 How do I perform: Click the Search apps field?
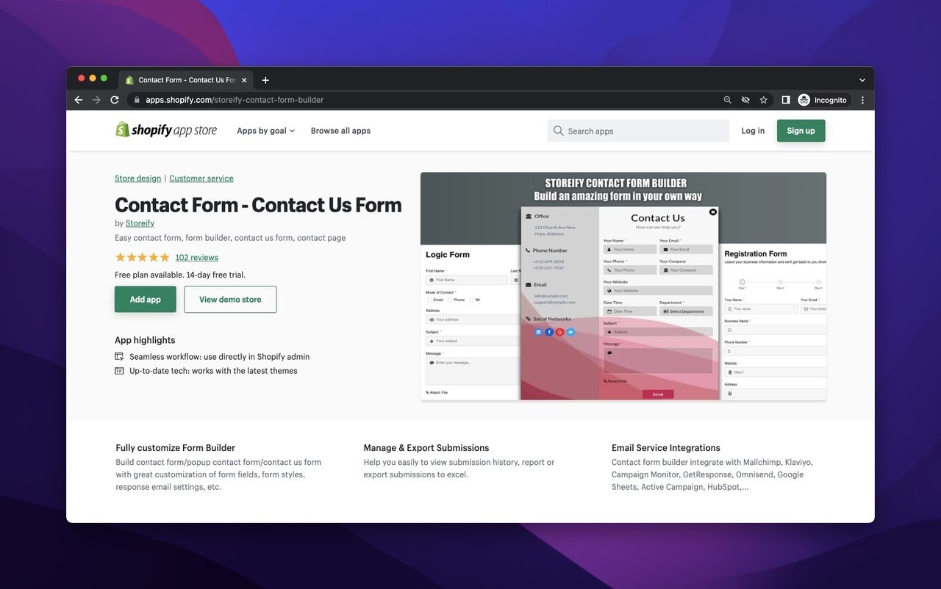click(x=638, y=131)
